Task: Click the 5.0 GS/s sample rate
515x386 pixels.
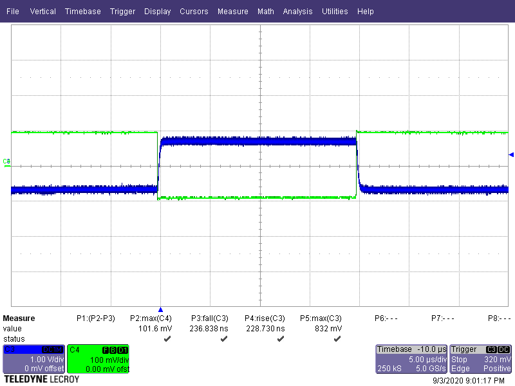Action: [431, 369]
